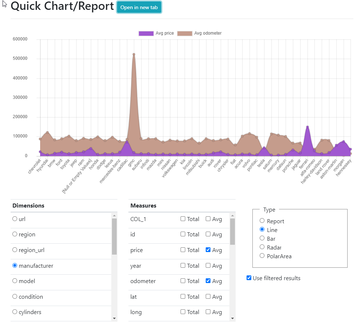
Task: Select Radar chart type
Action: click(x=262, y=247)
